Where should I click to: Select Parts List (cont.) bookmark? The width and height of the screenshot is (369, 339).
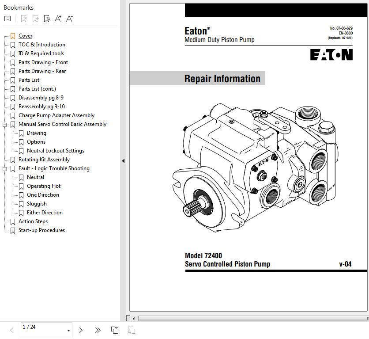coord(37,89)
